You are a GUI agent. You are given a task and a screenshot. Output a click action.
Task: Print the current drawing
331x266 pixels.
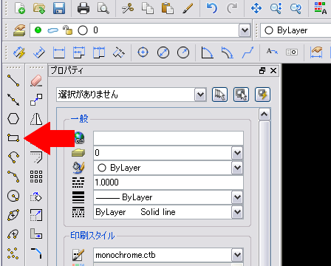[x=83, y=7]
